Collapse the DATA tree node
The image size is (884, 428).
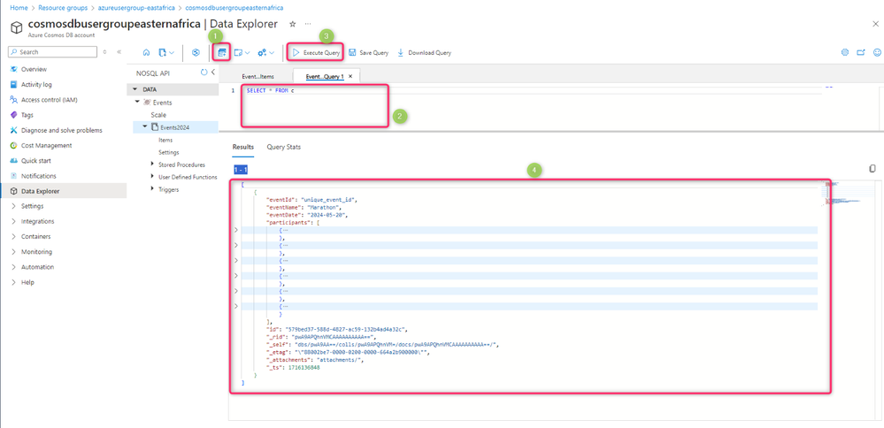135,89
